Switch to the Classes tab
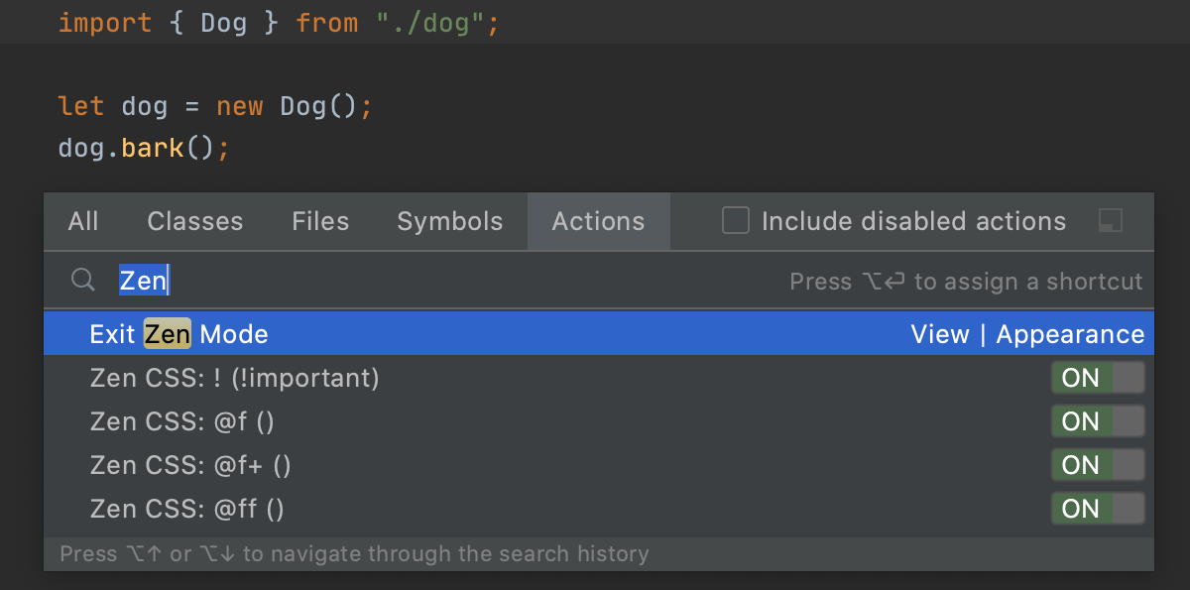Screen dimensions: 1190x590 194,221
